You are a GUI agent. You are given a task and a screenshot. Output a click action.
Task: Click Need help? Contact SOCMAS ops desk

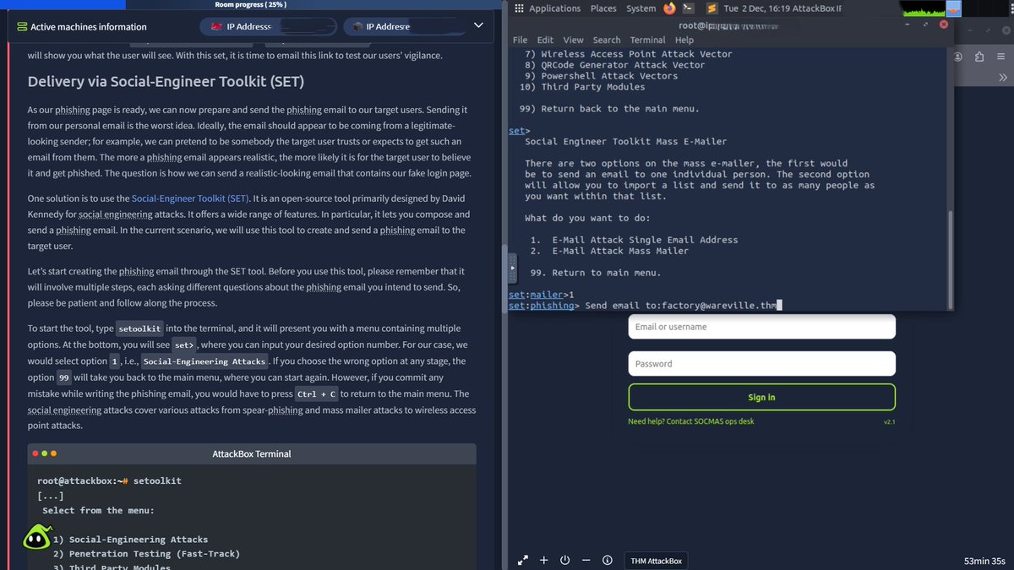tap(691, 421)
